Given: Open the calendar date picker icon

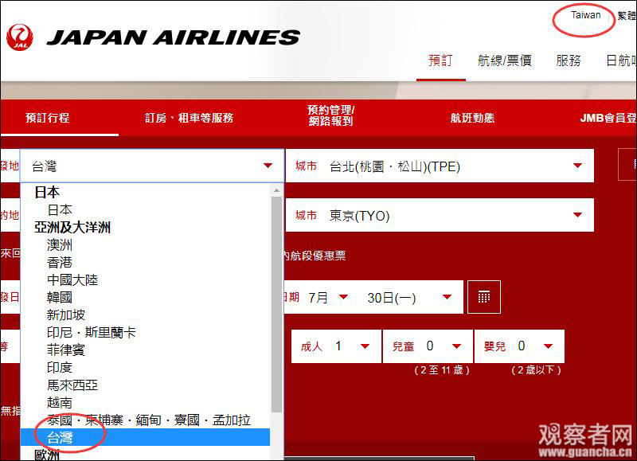Looking at the screenshot, I should coord(484,297).
